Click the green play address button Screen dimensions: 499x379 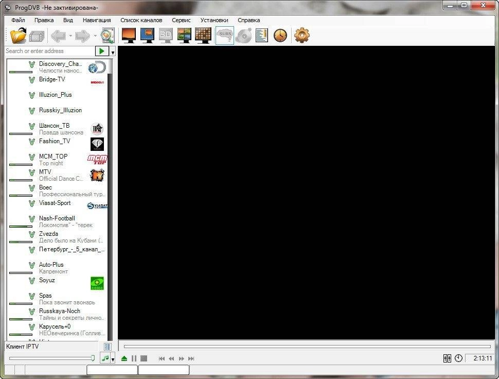pyautogui.click(x=102, y=51)
